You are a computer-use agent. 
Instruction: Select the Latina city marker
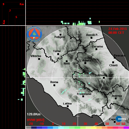coord(68,106)
